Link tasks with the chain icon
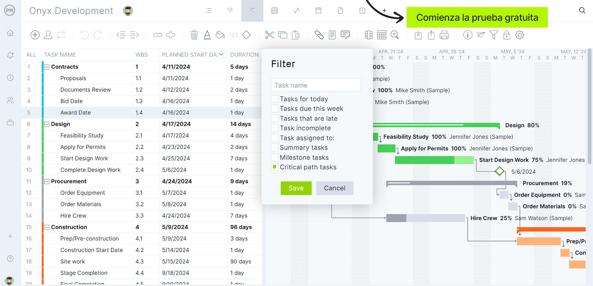 tap(157, 35)
